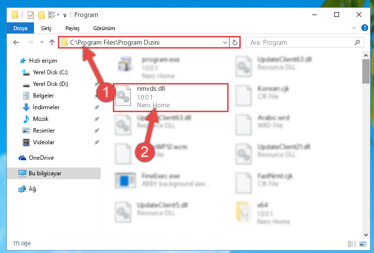This screenshot has width=374, height=253.
Task: Click the scroll up arrow
Action: click(x=366, y=55)
